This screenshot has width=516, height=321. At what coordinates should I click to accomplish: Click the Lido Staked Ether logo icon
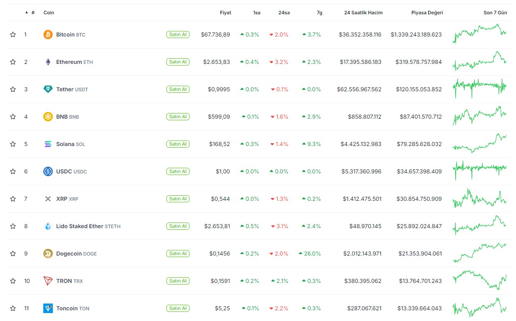pyautogui.click(x=48, y=226)
